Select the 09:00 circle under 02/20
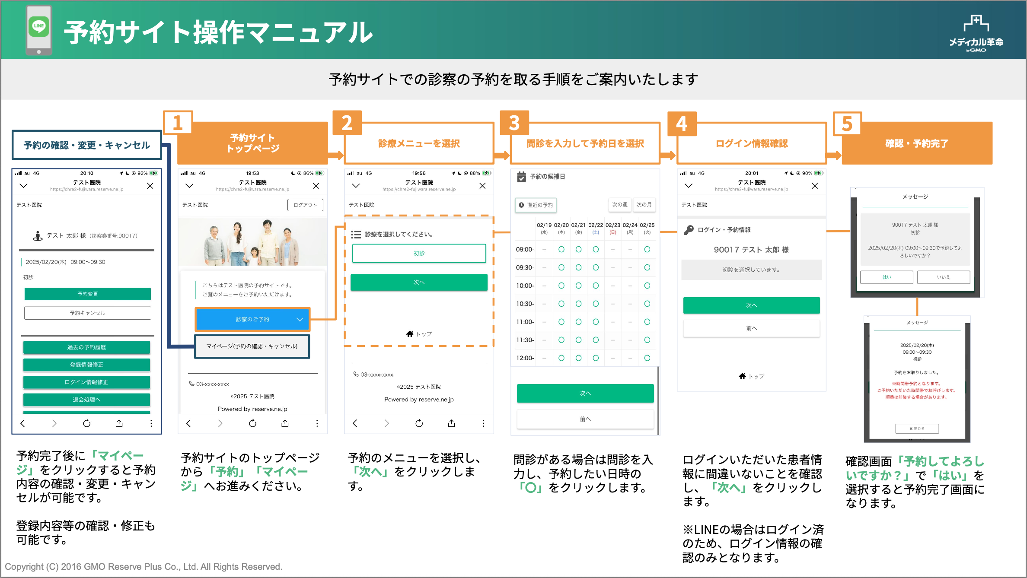Screen dimensions: 1027x578 click(561, 249)
